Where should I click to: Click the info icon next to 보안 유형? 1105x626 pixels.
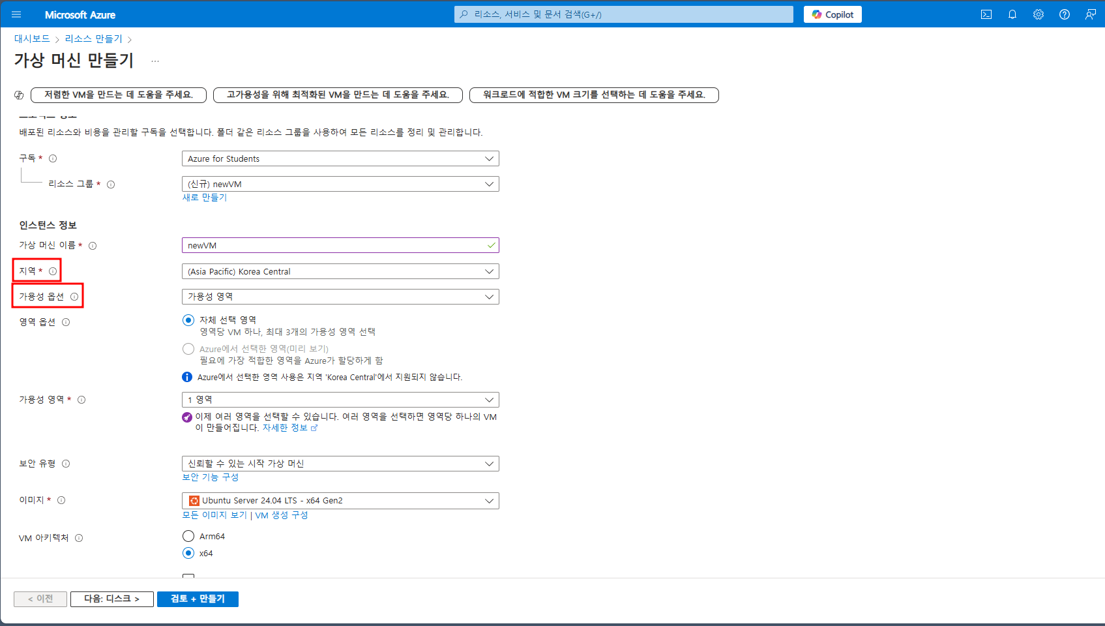66,464
